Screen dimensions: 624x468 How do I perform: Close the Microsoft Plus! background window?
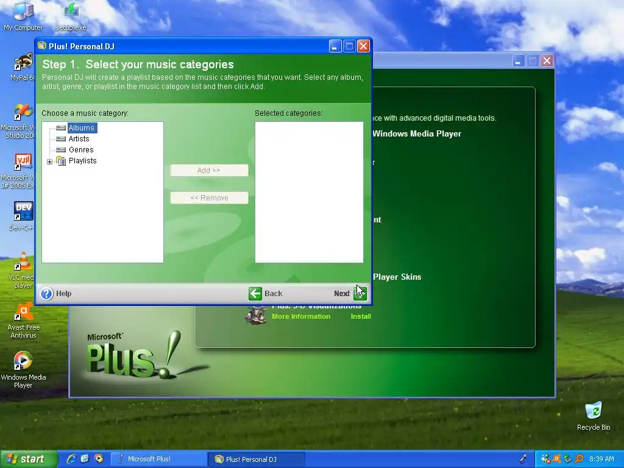point(547,61)
